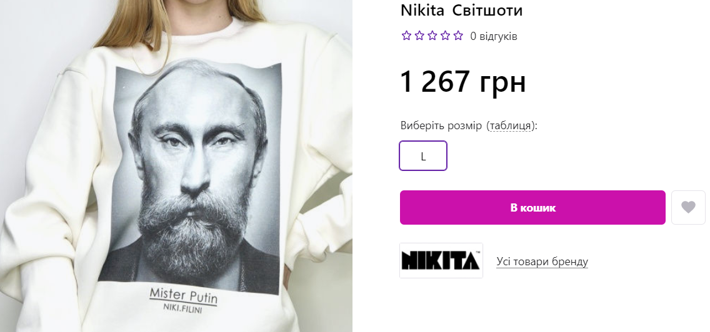The width and height of the screenshot is (710, 332).
Task: Click the Виберіть розмір label
Action: pos(441,125)
